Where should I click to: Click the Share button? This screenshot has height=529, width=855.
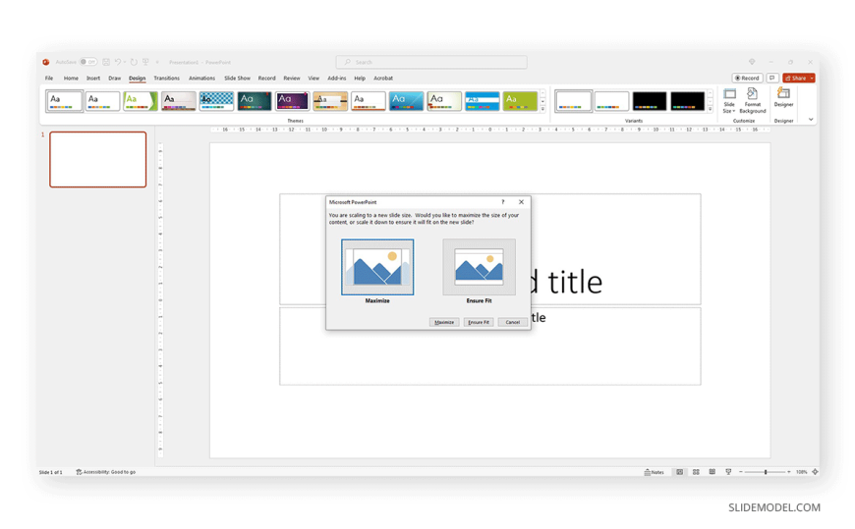tap(796, 79)
